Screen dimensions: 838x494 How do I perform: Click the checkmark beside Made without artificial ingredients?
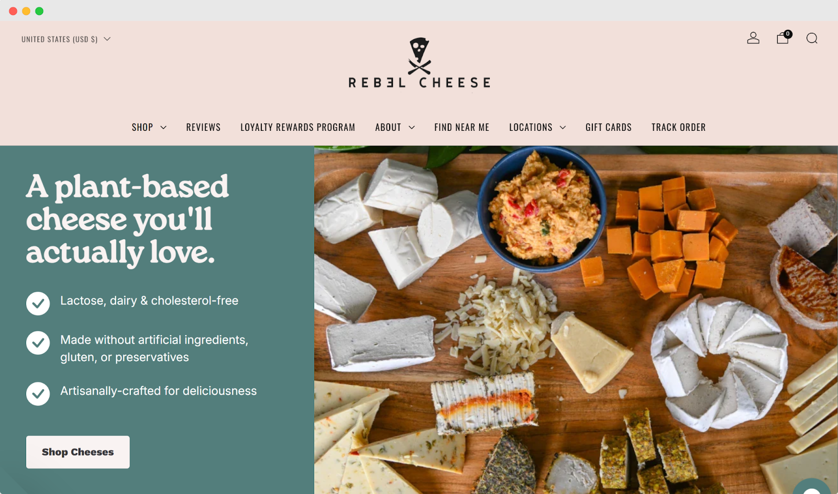(38, 343)
